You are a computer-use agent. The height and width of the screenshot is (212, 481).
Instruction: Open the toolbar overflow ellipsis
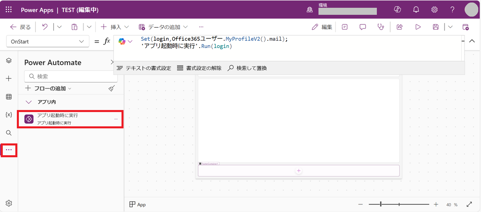coord(201,27)
